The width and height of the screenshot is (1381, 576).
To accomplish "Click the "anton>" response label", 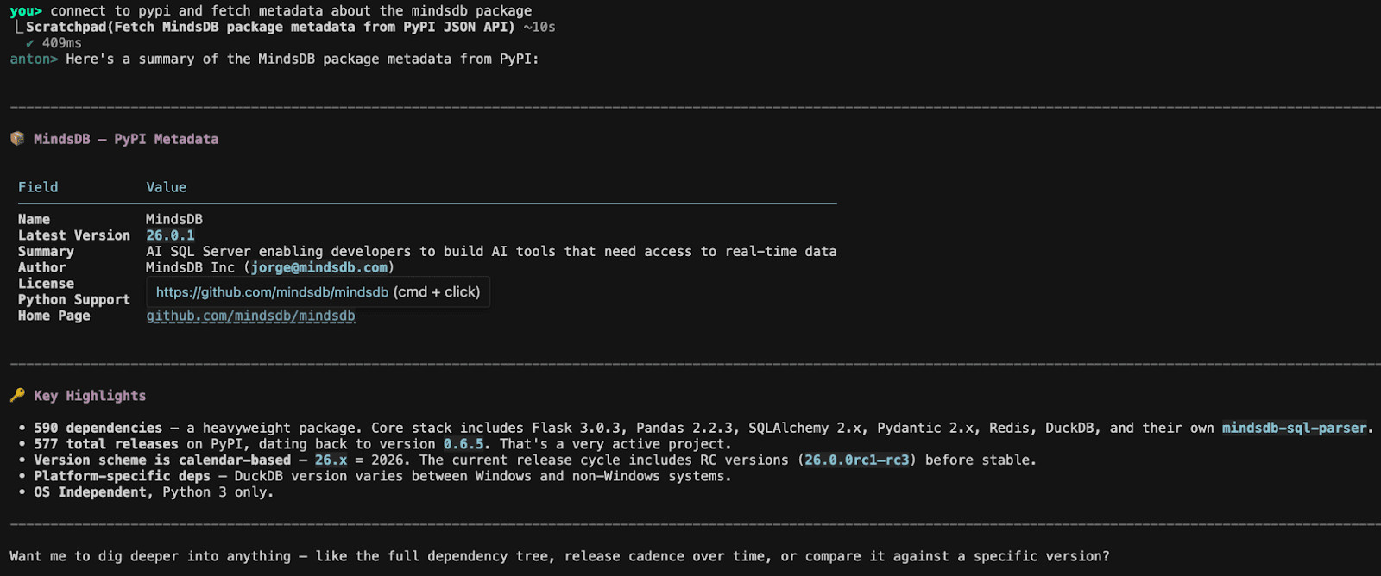I will click(34, 59).
